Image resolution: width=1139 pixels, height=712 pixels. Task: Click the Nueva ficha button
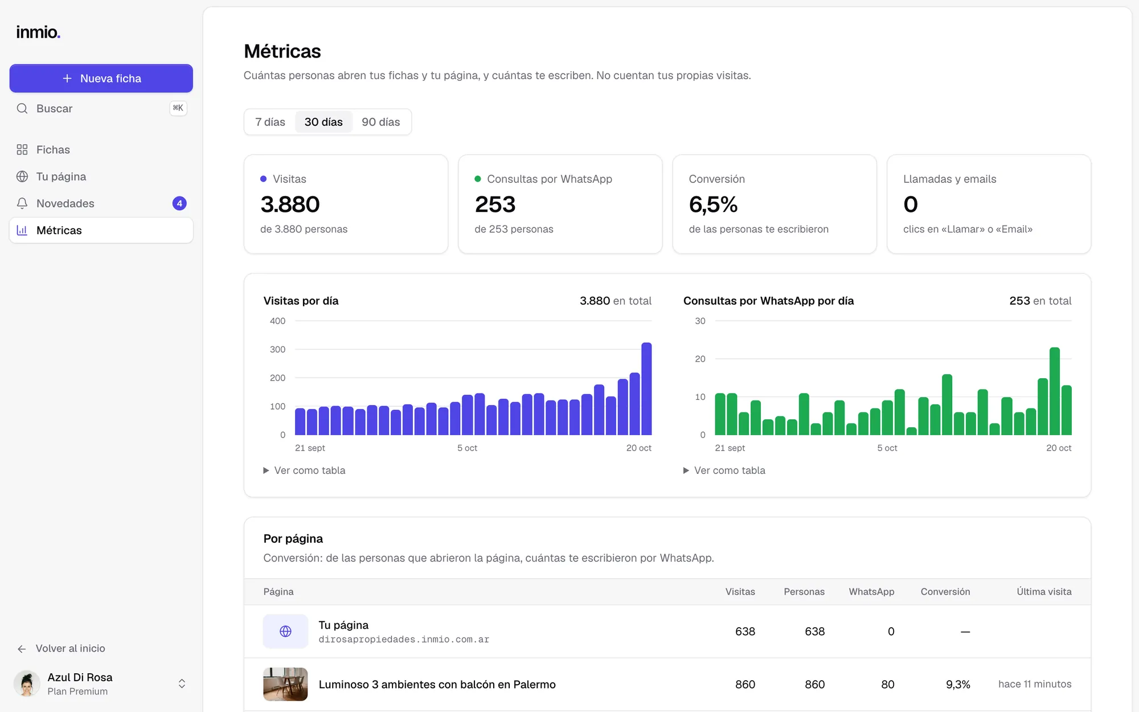(x=101, y=79)
